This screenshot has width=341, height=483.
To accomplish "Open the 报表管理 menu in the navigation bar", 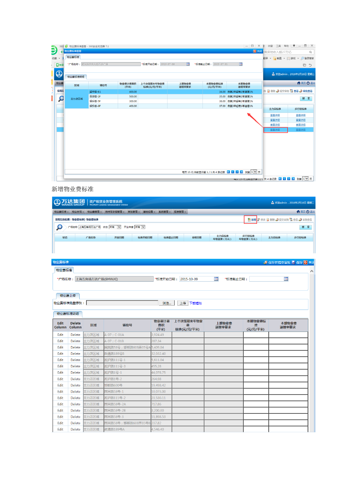I will 180,212.
